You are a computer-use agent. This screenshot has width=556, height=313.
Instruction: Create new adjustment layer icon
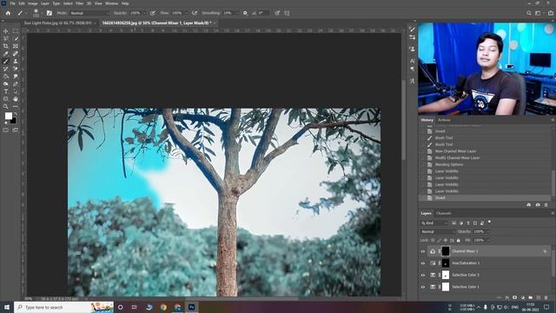[523, 297]
